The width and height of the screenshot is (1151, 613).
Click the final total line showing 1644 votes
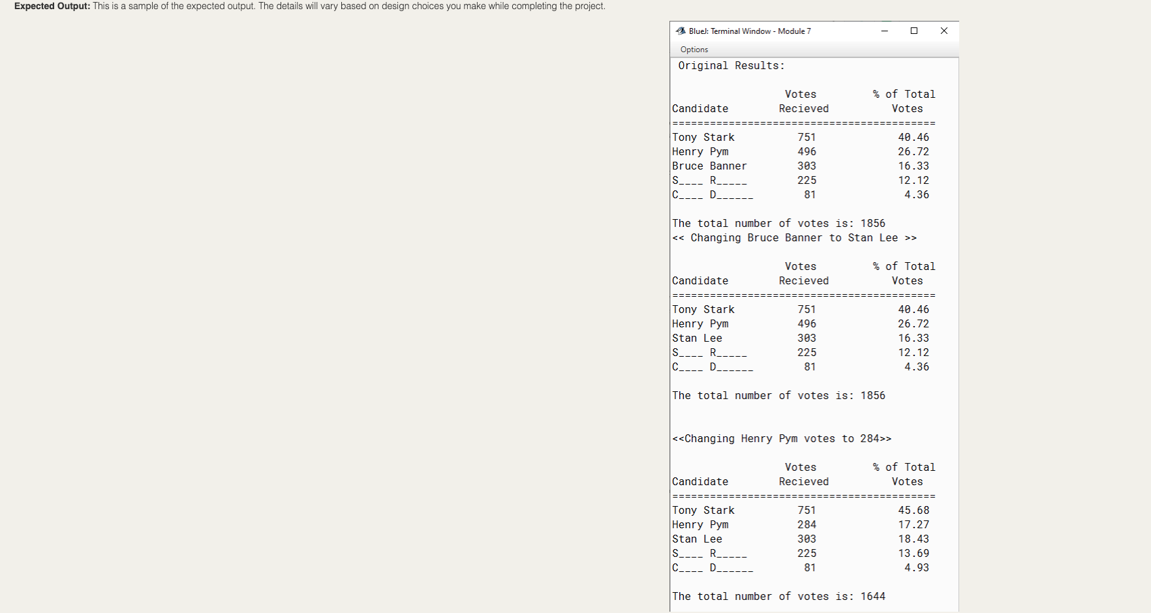pyautogui.click(x=778, y=596)
